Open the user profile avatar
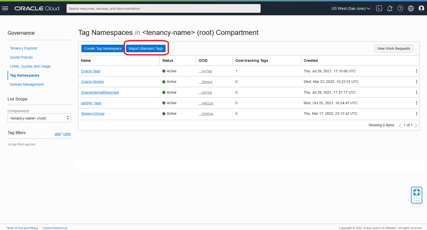 point(421,8)
